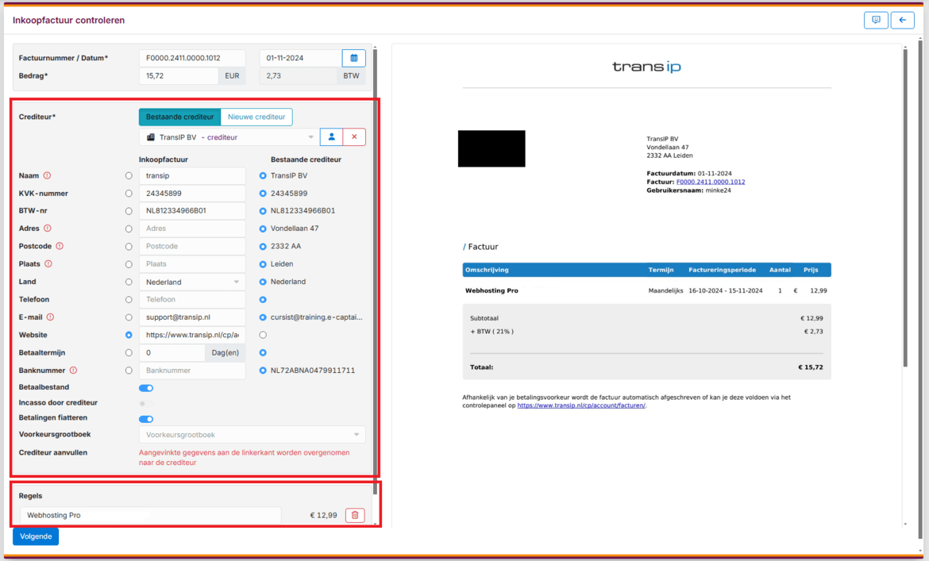Choose existing creditor radio for 2332 AA

(x=263, y=246)
